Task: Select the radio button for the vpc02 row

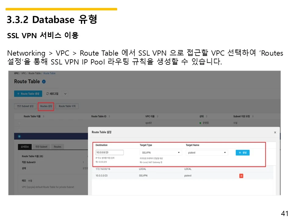Action: [19, 123]
